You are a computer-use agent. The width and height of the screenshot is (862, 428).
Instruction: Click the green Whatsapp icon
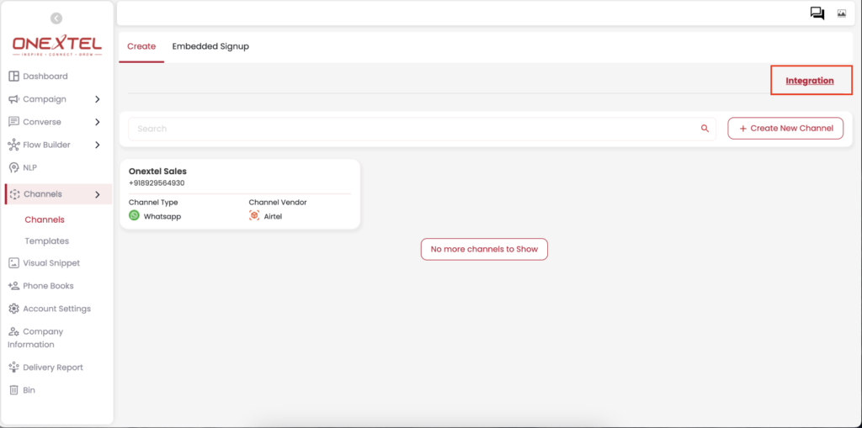pyautogui.click(x=134, y=215)
